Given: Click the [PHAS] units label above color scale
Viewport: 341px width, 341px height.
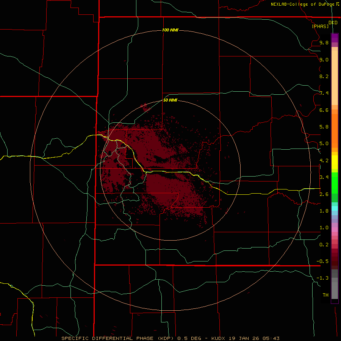Looking at the screenshot, I should pos(320,26).
